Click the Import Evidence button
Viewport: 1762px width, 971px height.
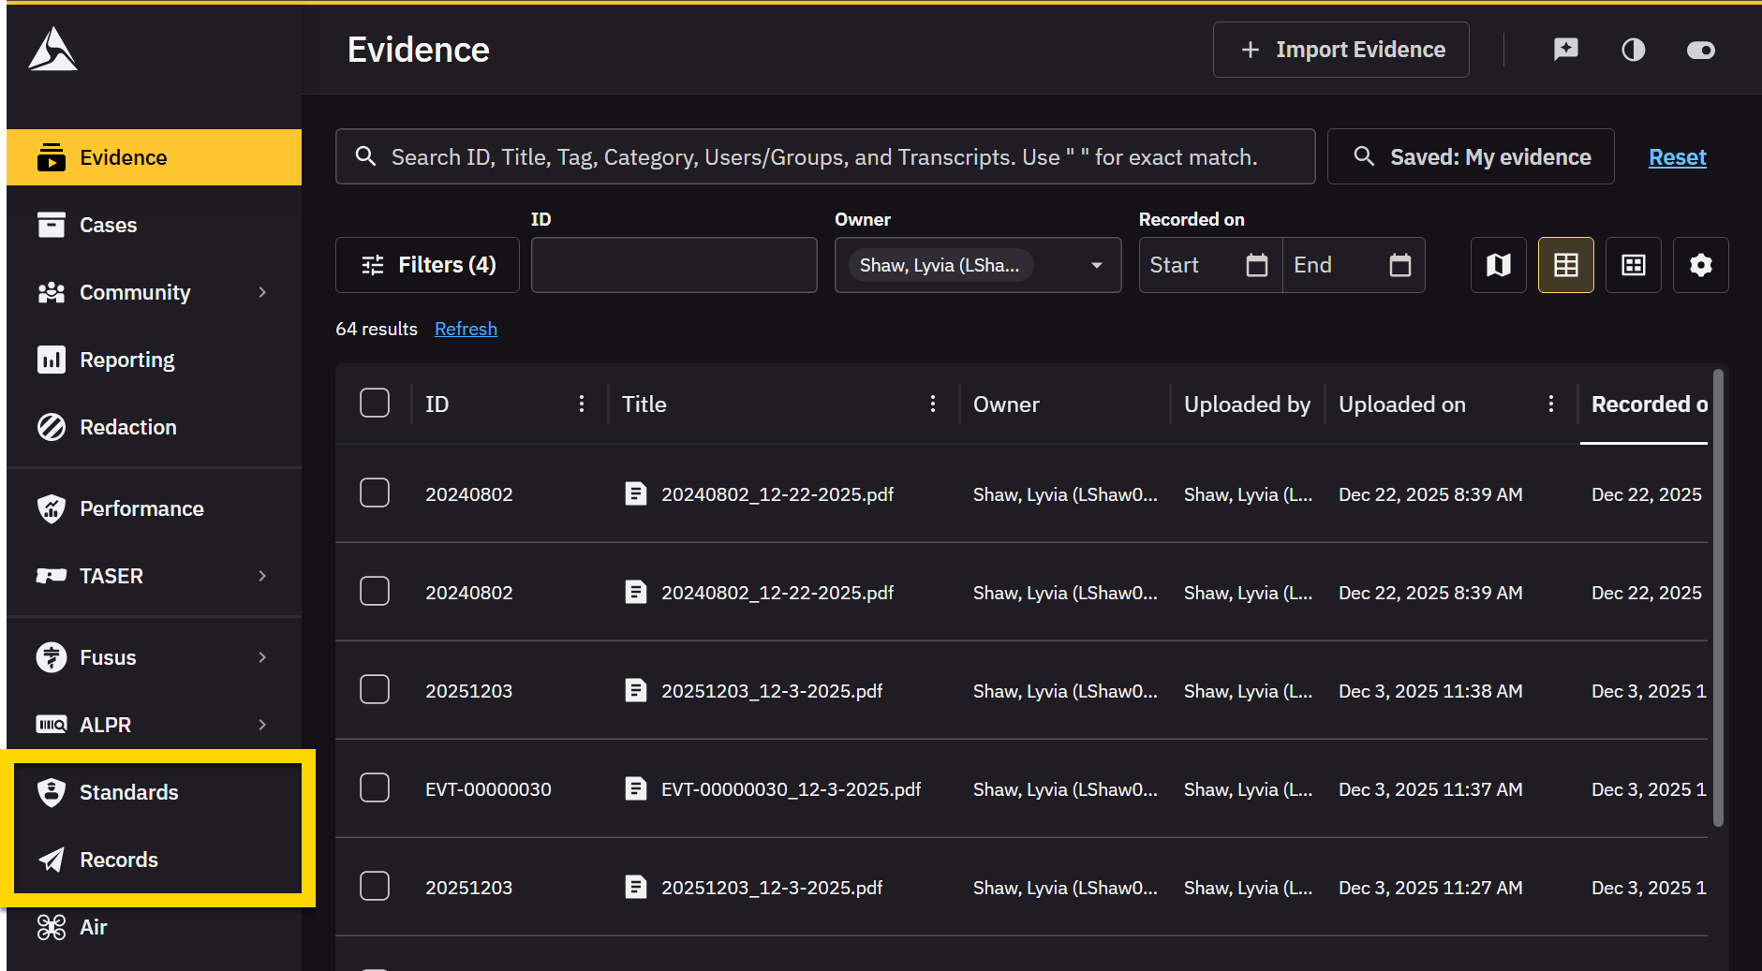coord(1340,50)
